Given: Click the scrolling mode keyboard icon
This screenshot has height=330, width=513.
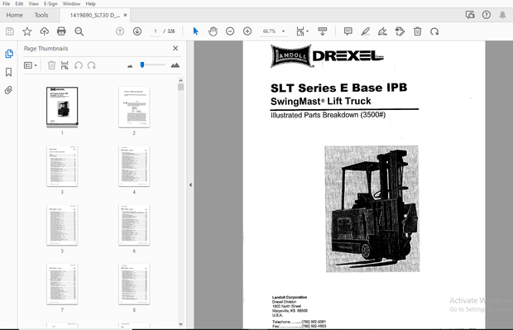Looking at the screenshot, I should coord(322,31).
